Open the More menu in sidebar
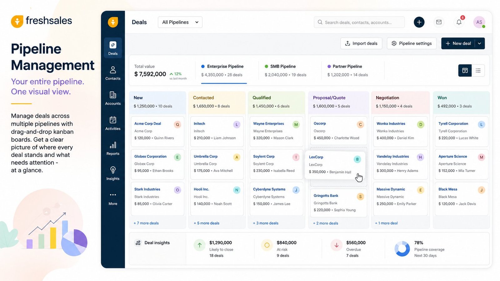 click(x=113, y=199)
